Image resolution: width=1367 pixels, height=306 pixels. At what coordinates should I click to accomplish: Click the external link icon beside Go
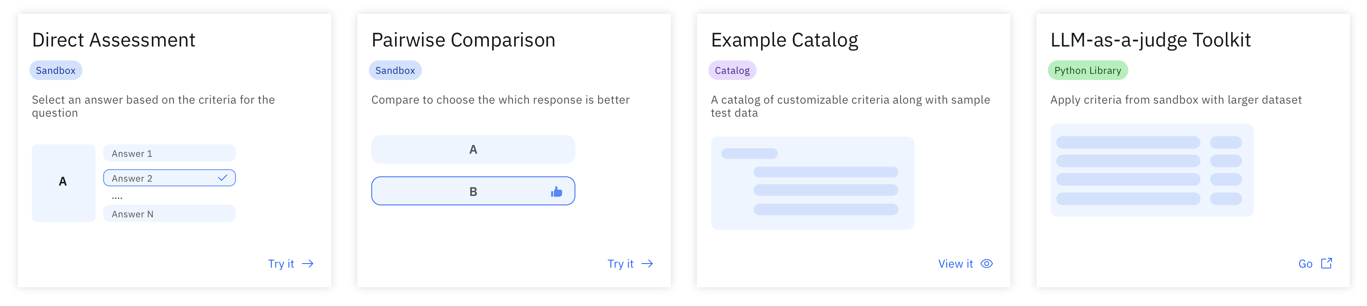coord(1326,263)
